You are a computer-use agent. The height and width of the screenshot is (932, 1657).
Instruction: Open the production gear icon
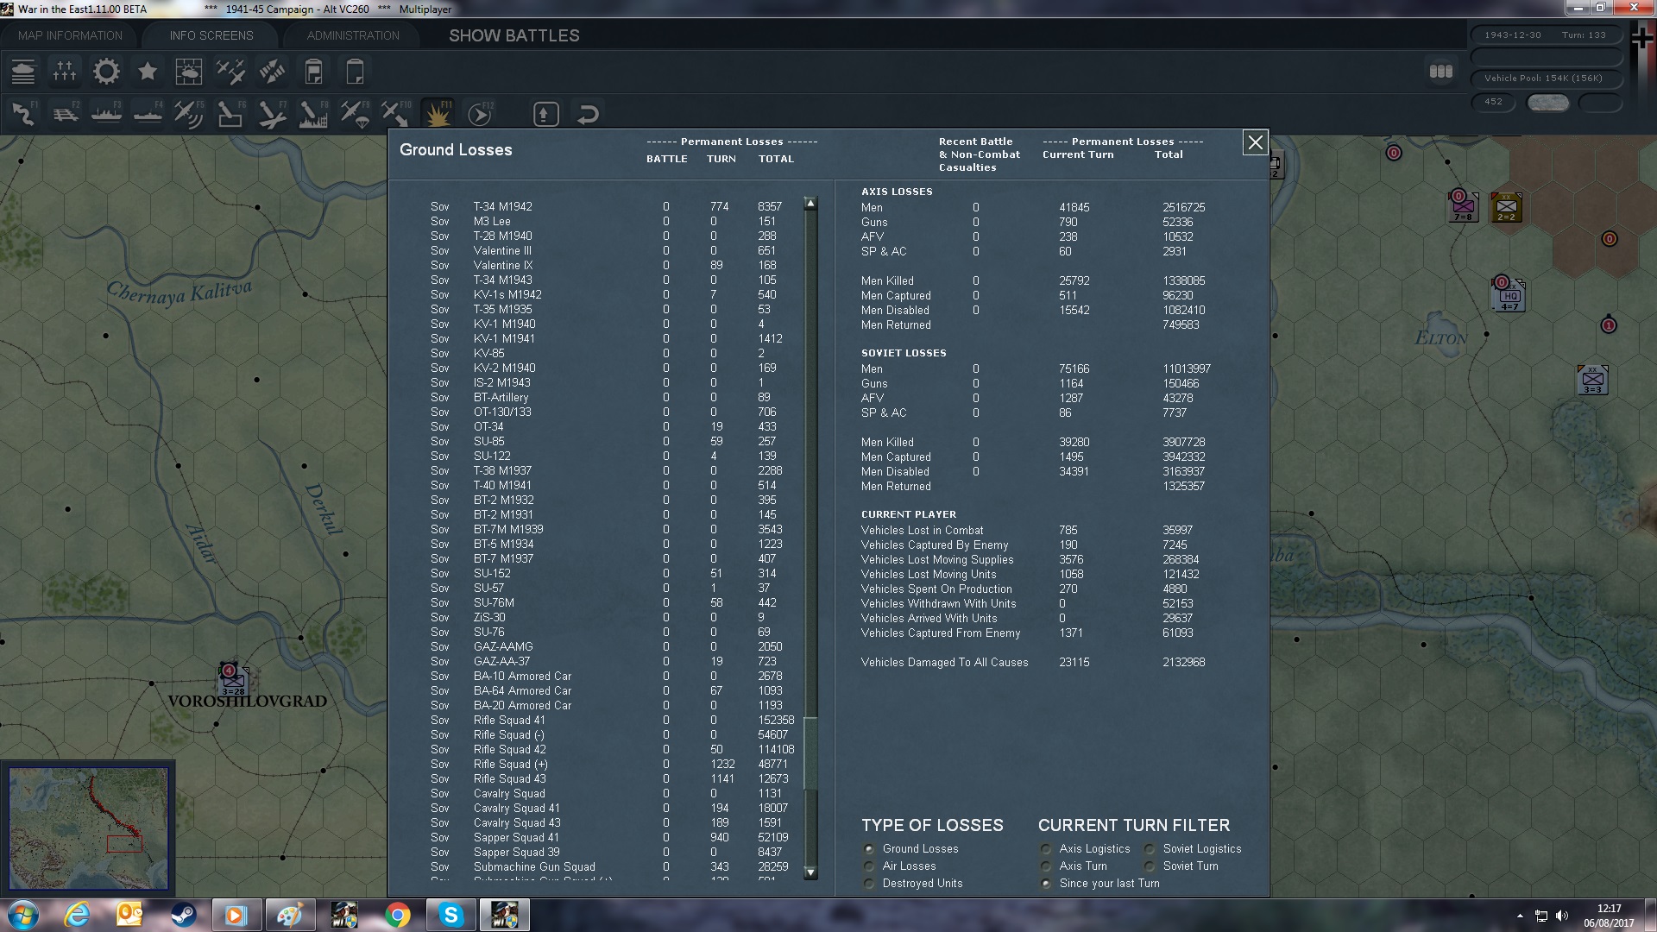click(x=106, y=72)
